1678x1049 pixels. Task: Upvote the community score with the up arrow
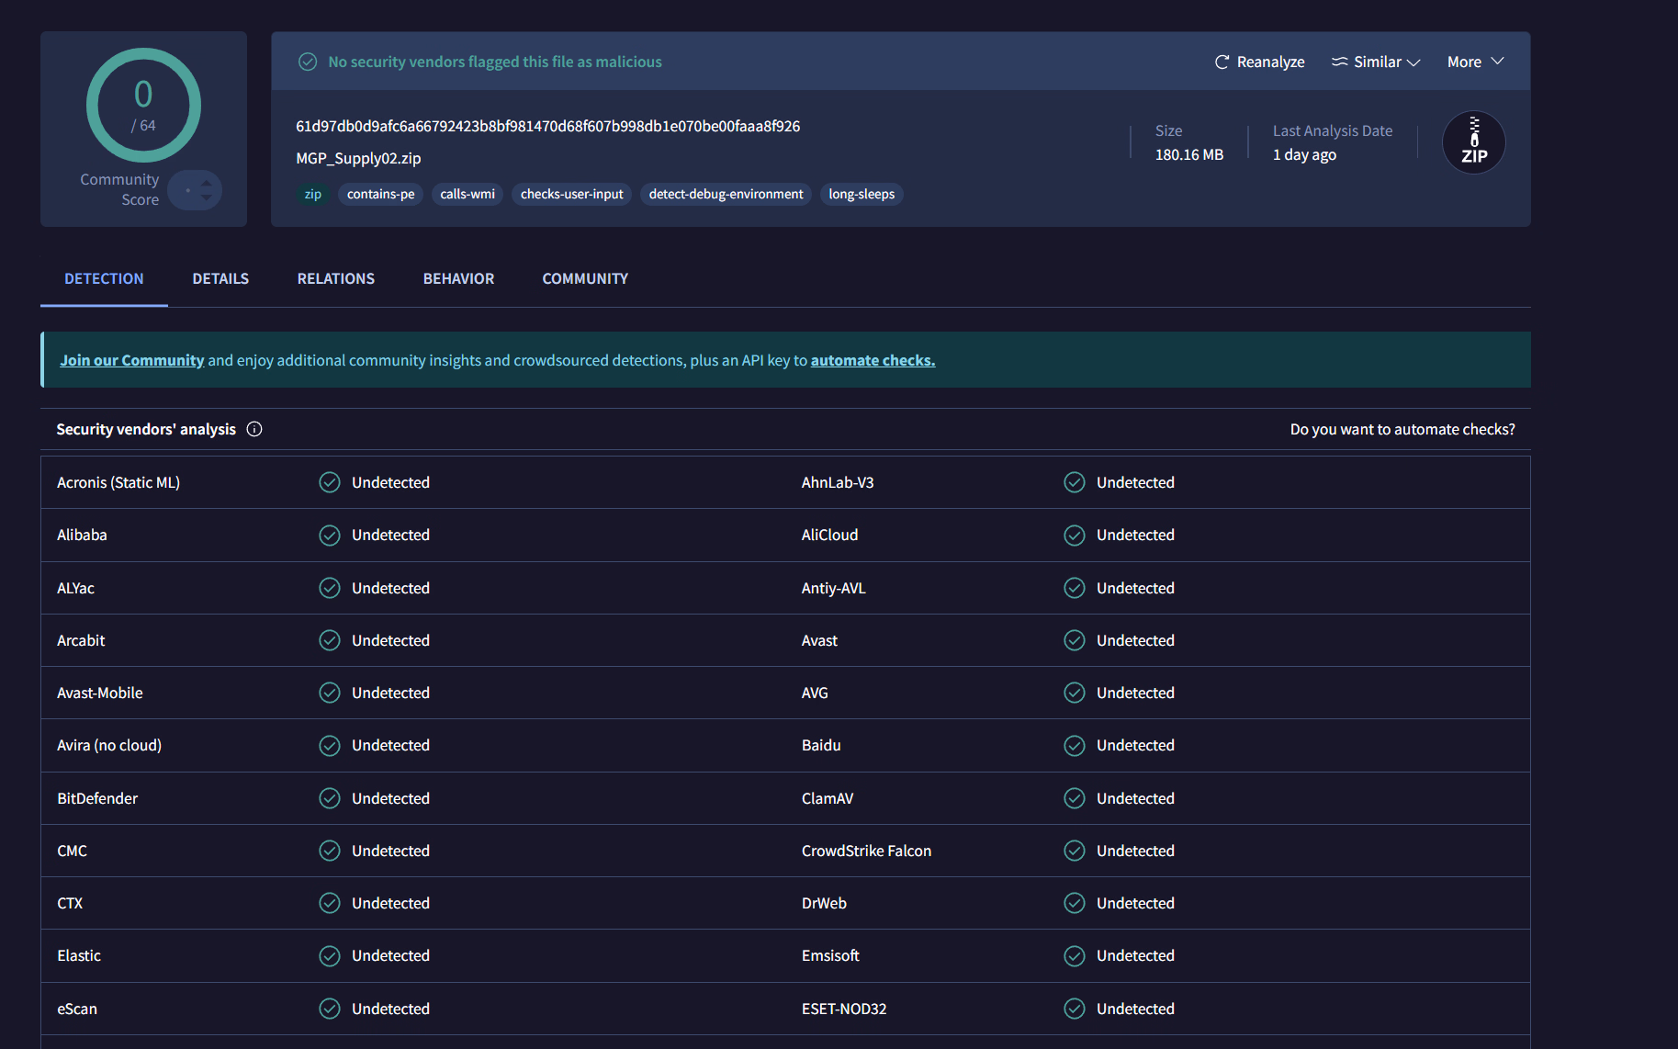(x=207, y=184)
